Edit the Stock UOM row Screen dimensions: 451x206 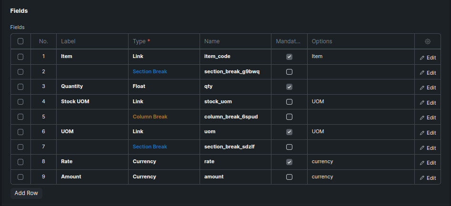click(x=428, y=103)
